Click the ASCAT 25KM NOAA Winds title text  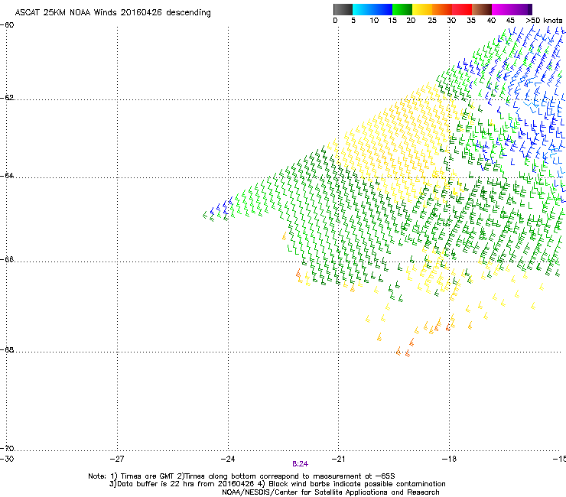tap(112, 13)
